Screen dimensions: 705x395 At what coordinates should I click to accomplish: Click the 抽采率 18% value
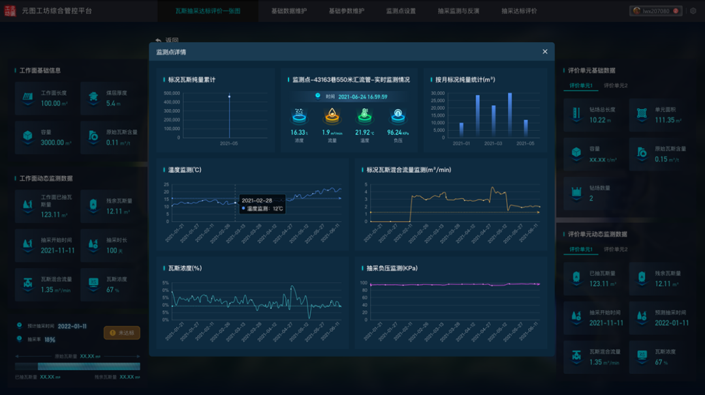50,340
